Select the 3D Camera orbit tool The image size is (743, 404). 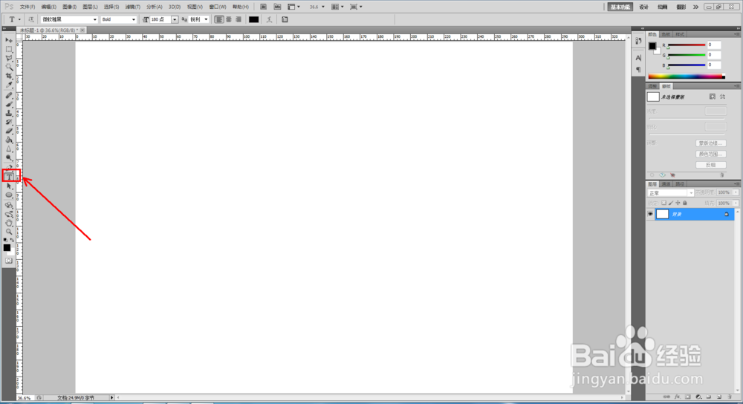point(8,214)
